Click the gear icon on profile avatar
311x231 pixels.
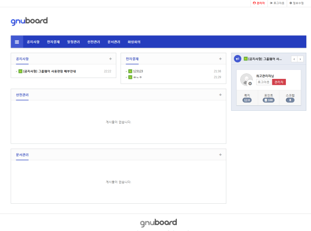[250, 84]
